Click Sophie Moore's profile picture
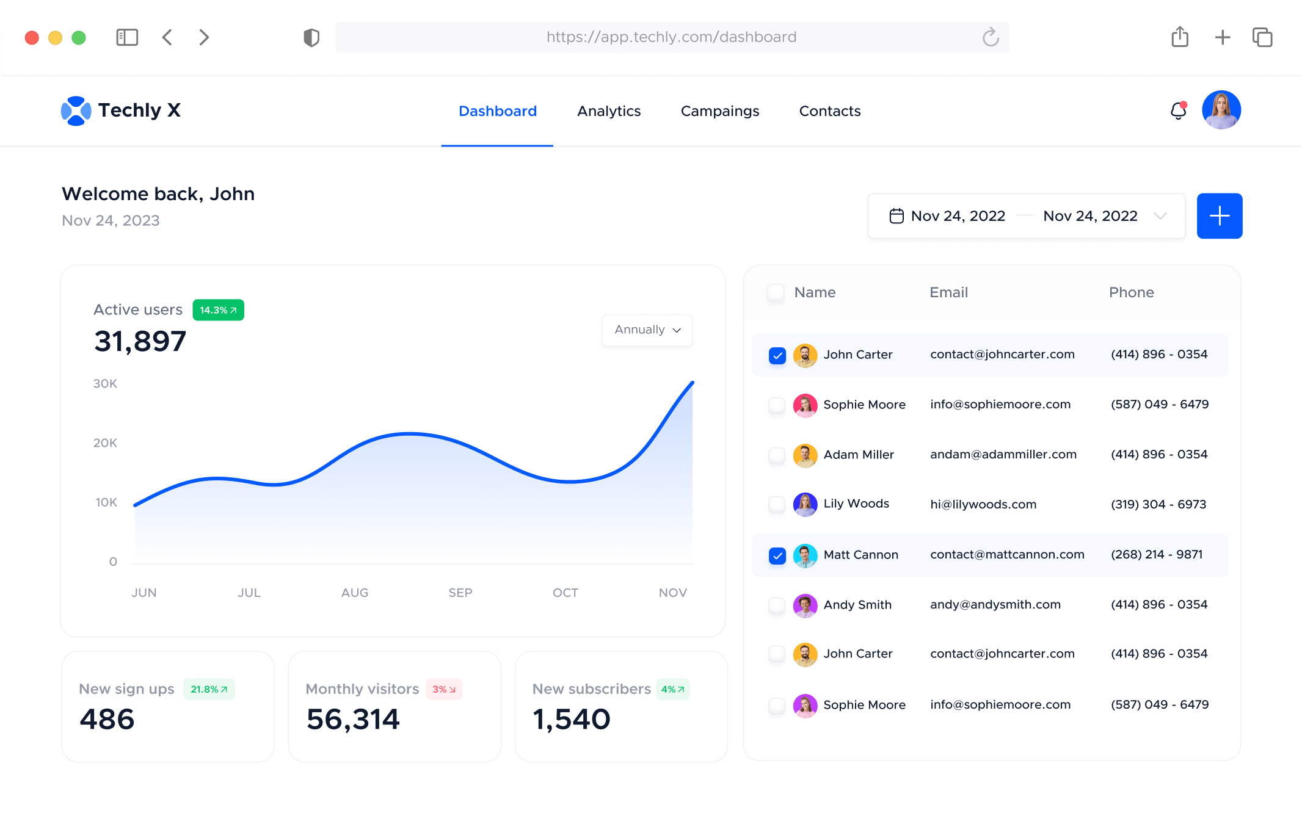Image resolution: width=1302 pixels, height=813 pixels. pos(805,405)
